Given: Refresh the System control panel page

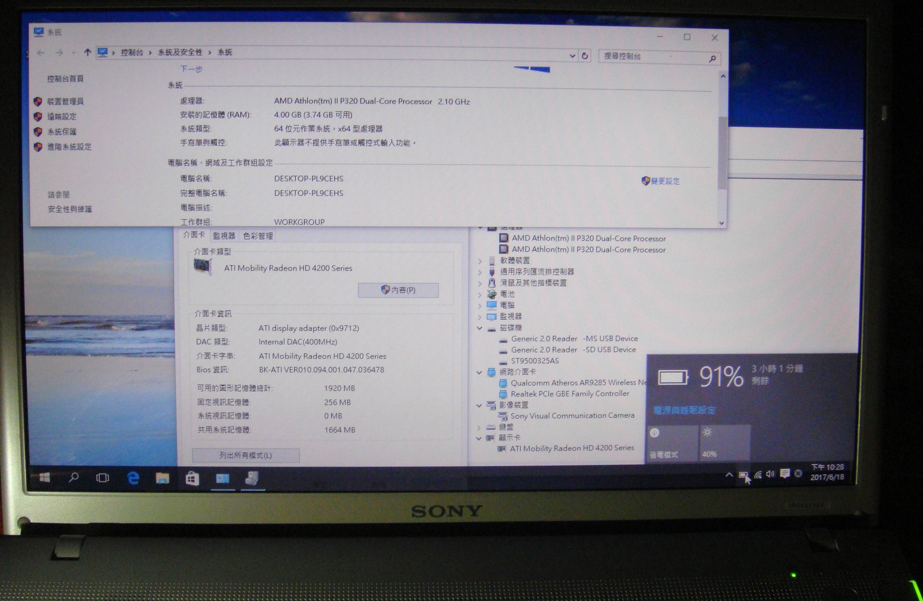Looking at the screenshot, I should (x=585, y=56).
